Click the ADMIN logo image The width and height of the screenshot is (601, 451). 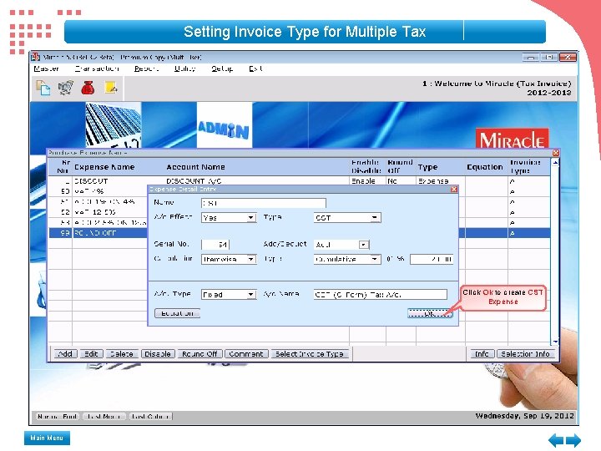point(225,124)
